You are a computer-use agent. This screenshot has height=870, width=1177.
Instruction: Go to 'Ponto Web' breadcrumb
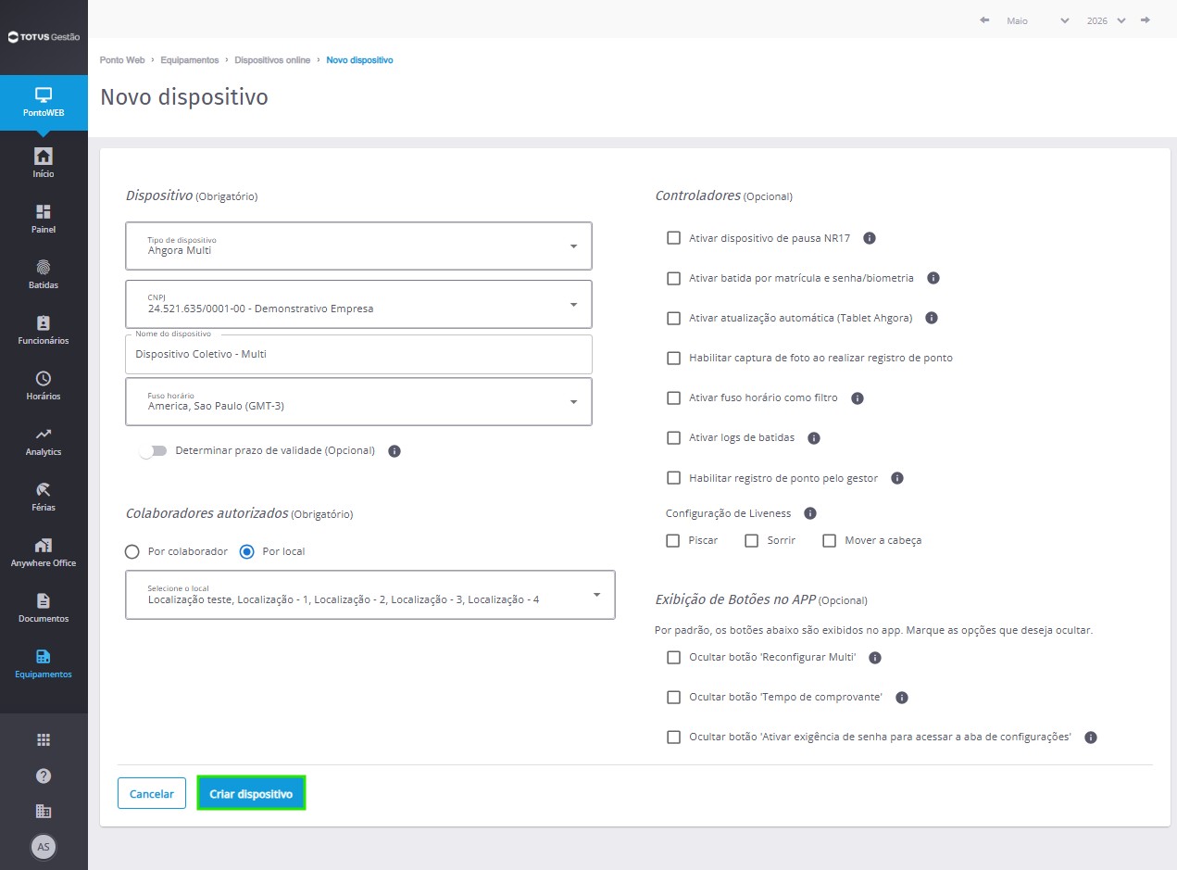122,60
